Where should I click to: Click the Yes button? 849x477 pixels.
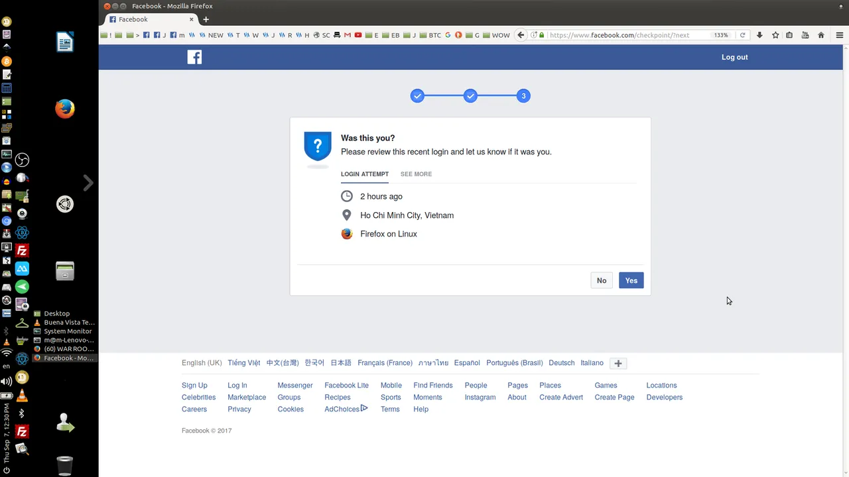point(631,280)
